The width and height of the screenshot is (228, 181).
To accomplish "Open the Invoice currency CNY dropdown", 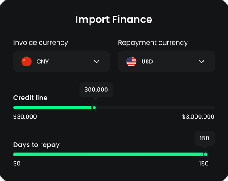I will (x=61, y=62).
